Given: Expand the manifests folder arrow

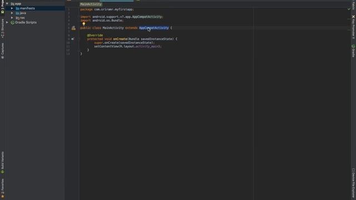Looking at the screenshot, I should tap(12, 8).
